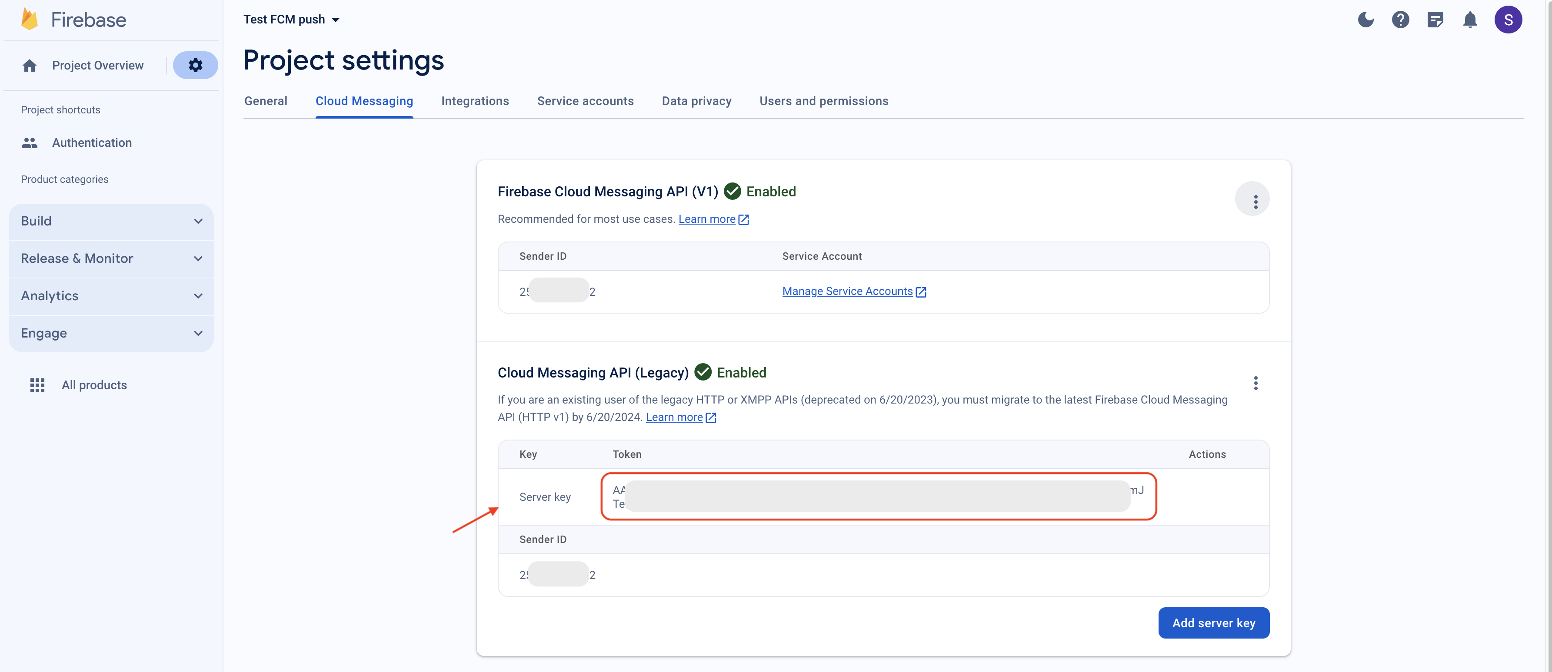Click the Add server key button
This screenshot has width=1552, height=672.
pos(1213,622)
